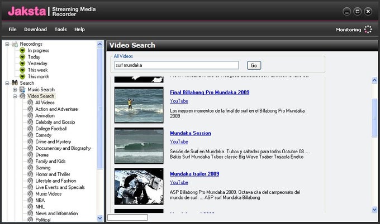
Task: Click the This month green icon
Action: click(x=22, y=76)
